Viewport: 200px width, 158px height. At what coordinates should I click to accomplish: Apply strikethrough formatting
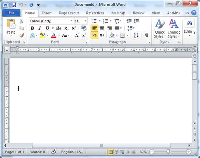pos(59,28)
